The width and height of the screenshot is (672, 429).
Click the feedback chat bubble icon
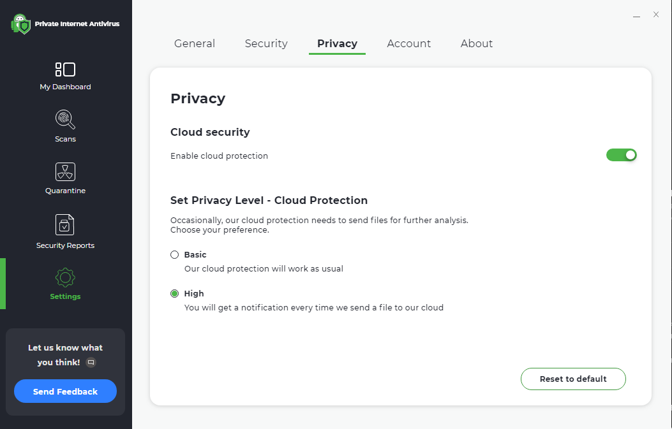pos(91,362)
